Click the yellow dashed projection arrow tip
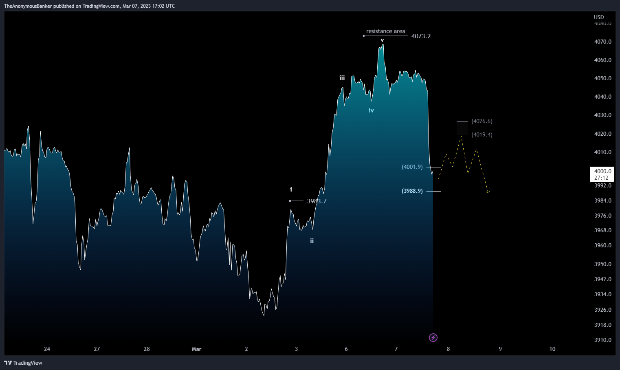Viewport: 620px width, 370px height. (488, 192)
